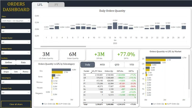Click ES orders qty 12,515
The height and width of the screenshot is (108, 192).
click(111, 95)
